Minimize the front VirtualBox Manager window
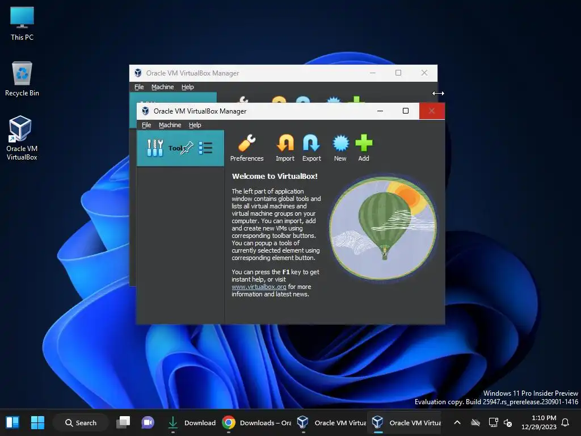The image size is (581, 436). [380, 111]
